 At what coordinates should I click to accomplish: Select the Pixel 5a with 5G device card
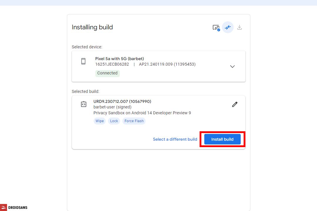coord(158,66)
